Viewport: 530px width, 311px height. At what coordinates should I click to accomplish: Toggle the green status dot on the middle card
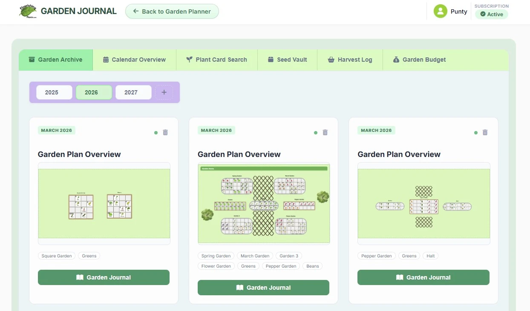pyautogui.click(x=316, y=133)
